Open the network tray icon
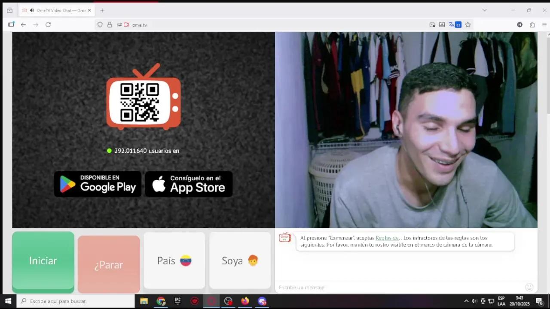The height and width of the screenshot is (309, 550). 491,301
